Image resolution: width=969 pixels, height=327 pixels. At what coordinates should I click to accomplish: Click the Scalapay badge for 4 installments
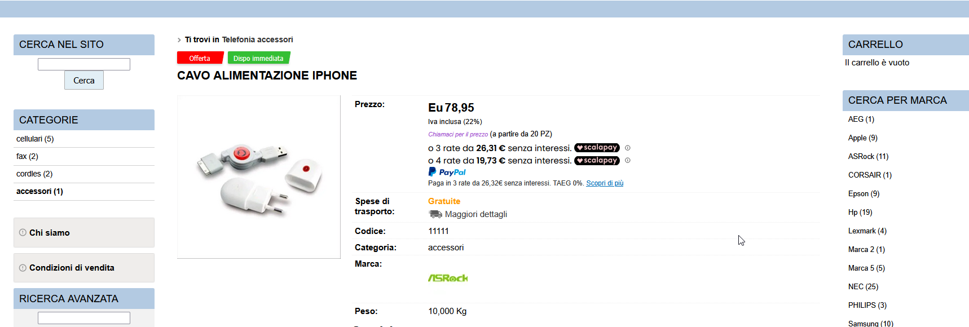[597, 161]
